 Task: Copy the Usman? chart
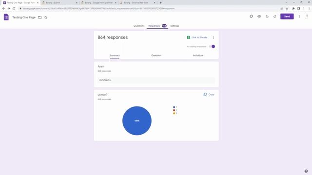[x=209, y=94]
